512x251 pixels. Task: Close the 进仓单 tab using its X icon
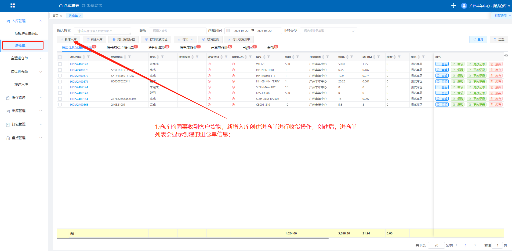(80, 16)
